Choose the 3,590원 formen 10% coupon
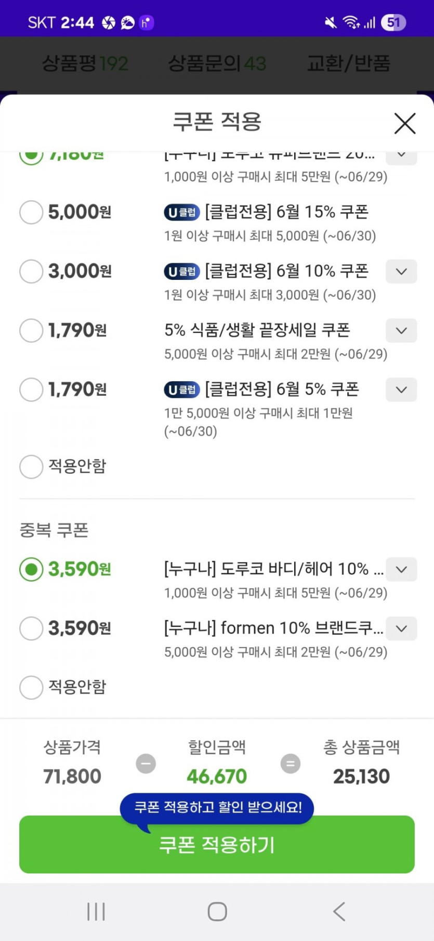The height and width of the screenshot is (941, 434). pos(31,628)
